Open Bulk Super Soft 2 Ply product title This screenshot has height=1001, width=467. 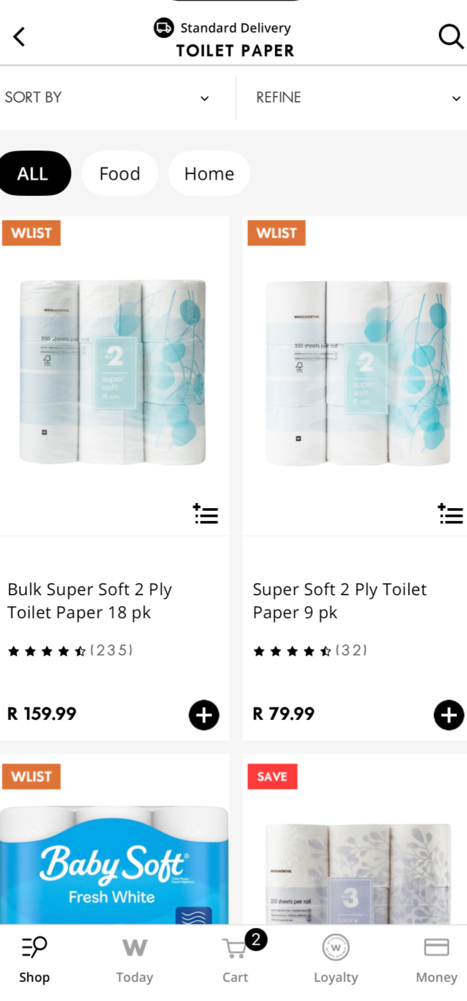click(90, 600)
